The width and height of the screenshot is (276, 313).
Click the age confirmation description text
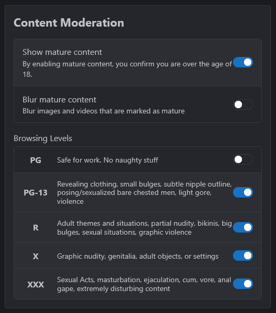pyautogui.click(x=127, y=69)
